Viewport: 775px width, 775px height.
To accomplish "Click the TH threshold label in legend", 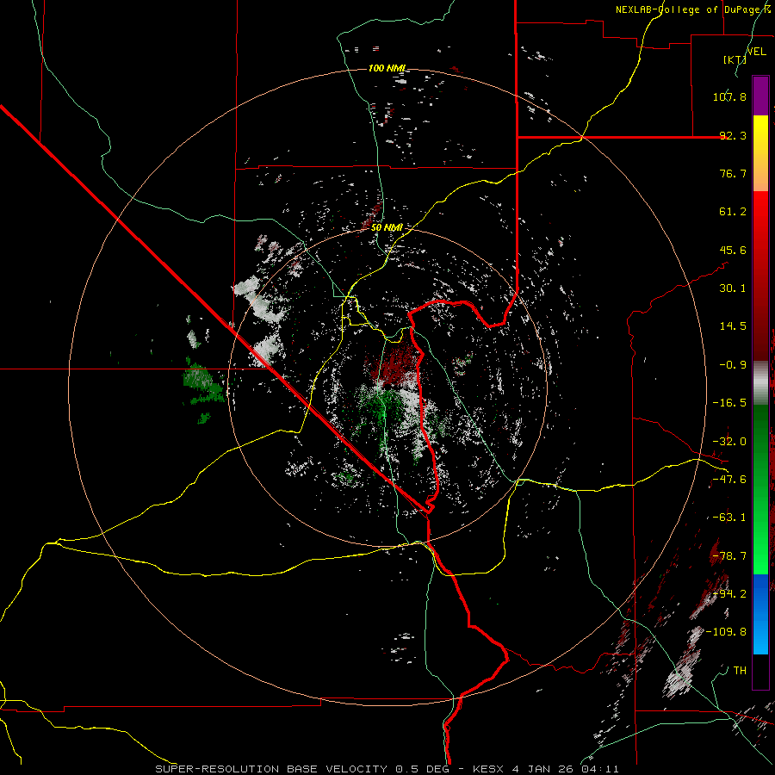I will coord(740,670).
